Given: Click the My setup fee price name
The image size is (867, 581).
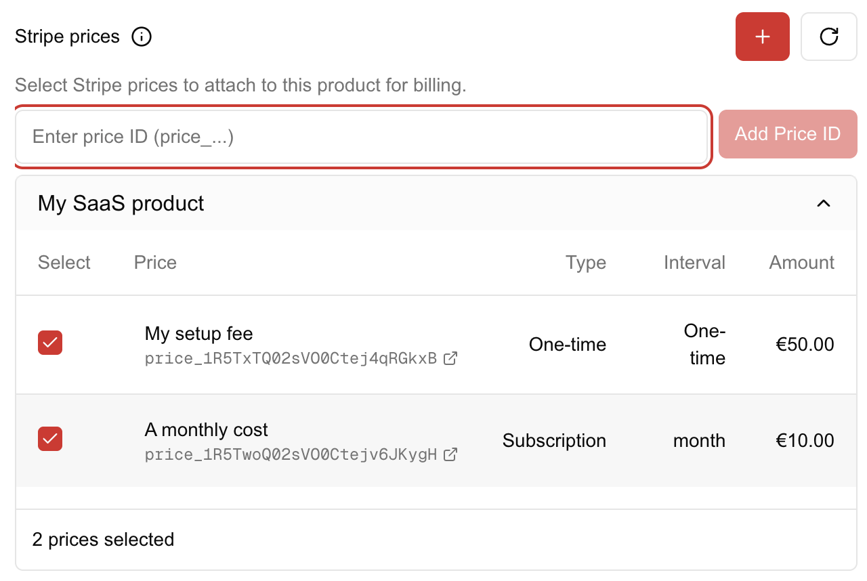Looking at the screenshot, I should [198, 334].
